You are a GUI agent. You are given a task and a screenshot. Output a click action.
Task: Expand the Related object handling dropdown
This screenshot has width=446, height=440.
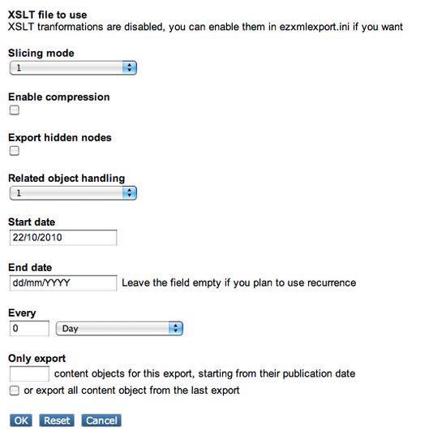tap(73, 193)
